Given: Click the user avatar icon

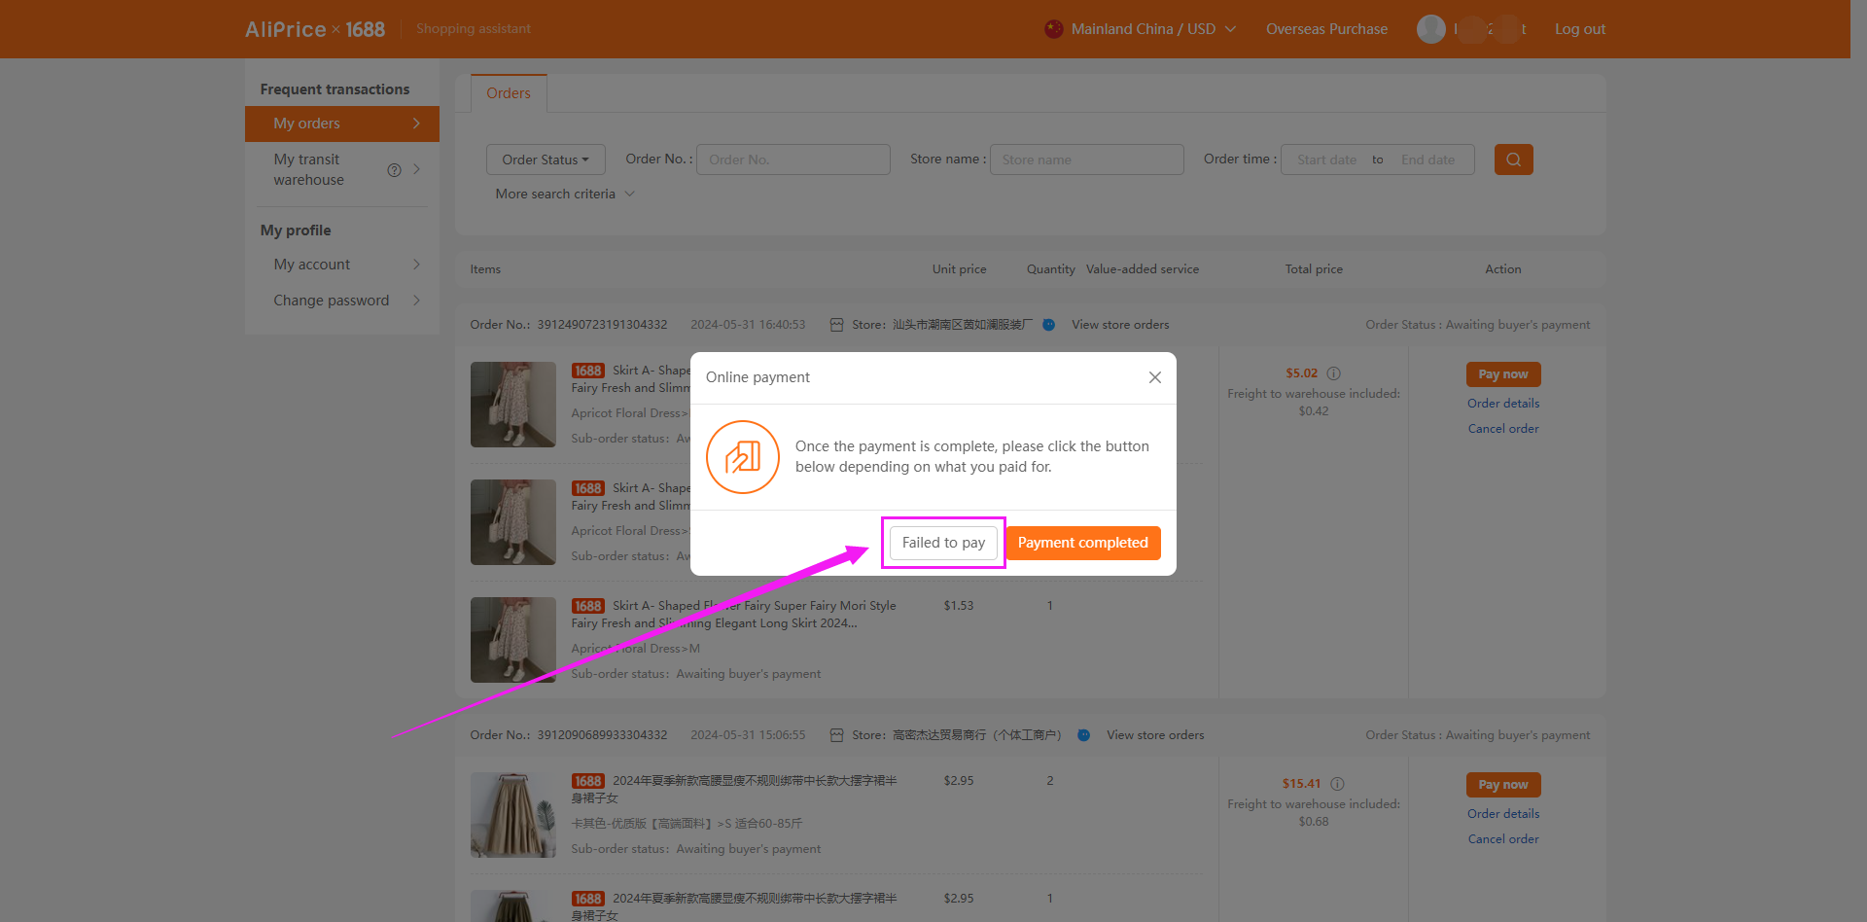Looking at the screenshot, I should point(1431,29).
